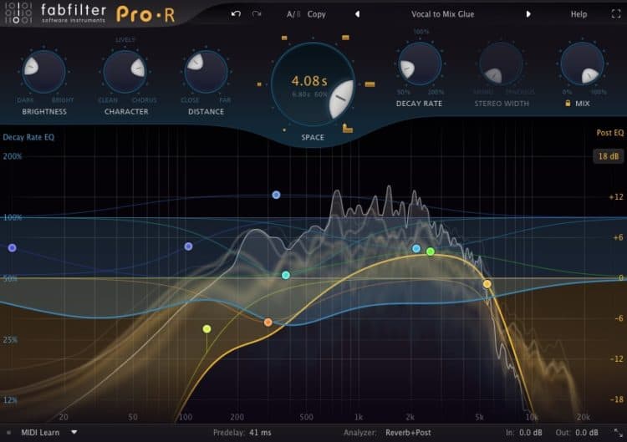Image resolution: width=627 pixels, height=442 pixels.
Task: Click the Decay Rate EQ label
Action: coord(28,137)
